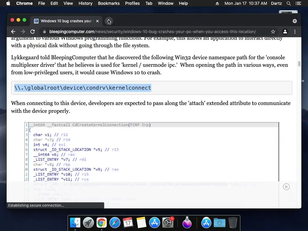This screenshot has width=308, height=231.
Task: View site information via lock icon
Action: (45, 32)
